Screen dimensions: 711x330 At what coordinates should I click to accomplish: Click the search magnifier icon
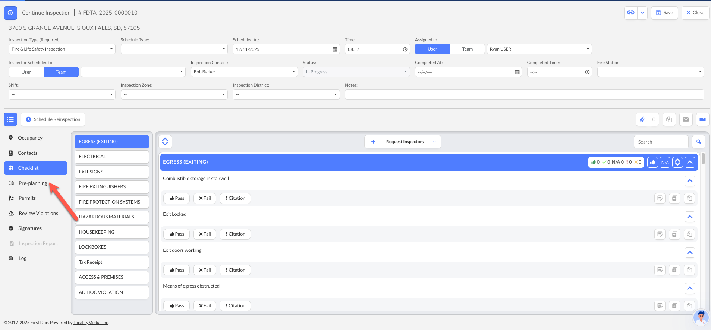(699, 142)
